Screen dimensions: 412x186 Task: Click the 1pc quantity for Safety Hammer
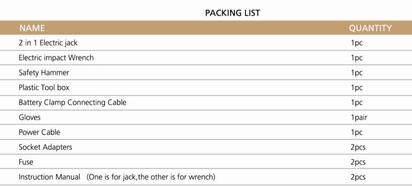(x=357, y=73)
